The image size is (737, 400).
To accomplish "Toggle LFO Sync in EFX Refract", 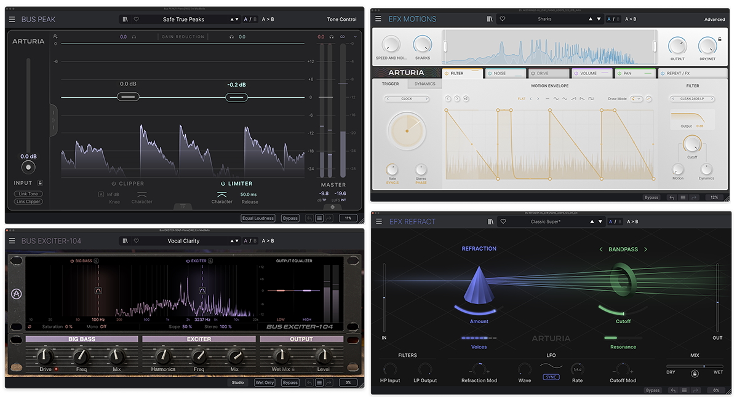I will point(551,377).
